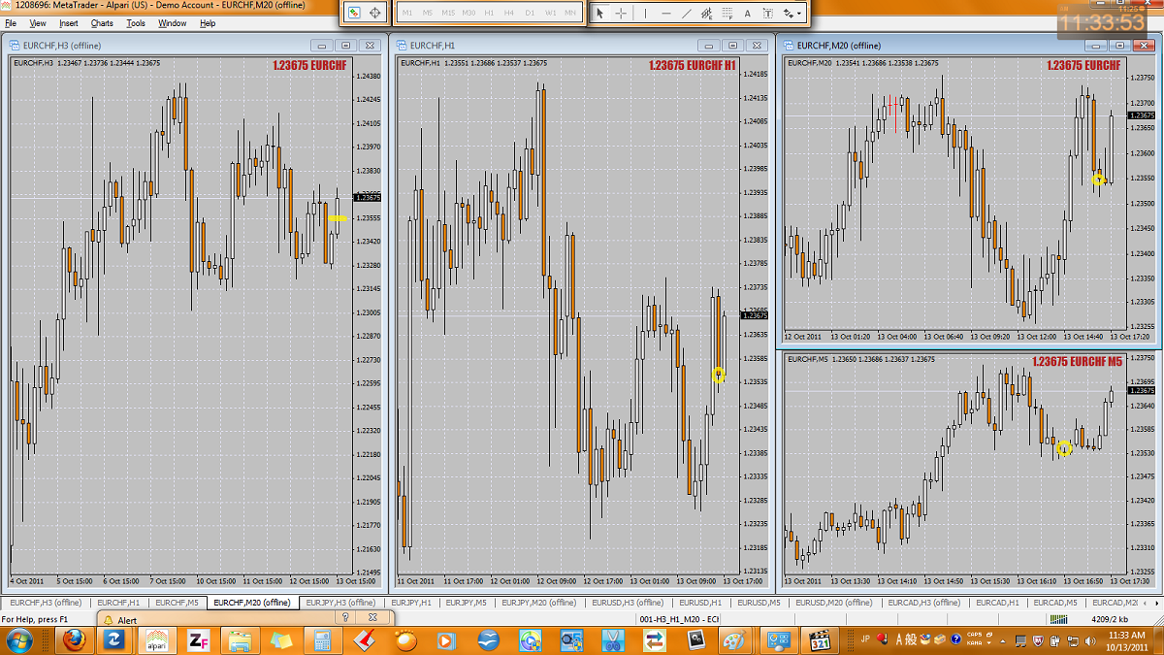Image resolution: width=1164 pixels, height=655 pixels.
Task: Select the text (A) tool
Action: (x=748, y=13)
